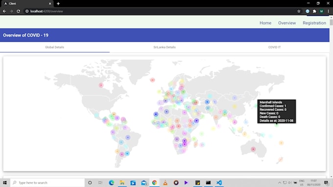The height and width of the screenshot is (187, 333).
Task: Open the Chrome extensions puzzle icon
Action: [314, 11]
